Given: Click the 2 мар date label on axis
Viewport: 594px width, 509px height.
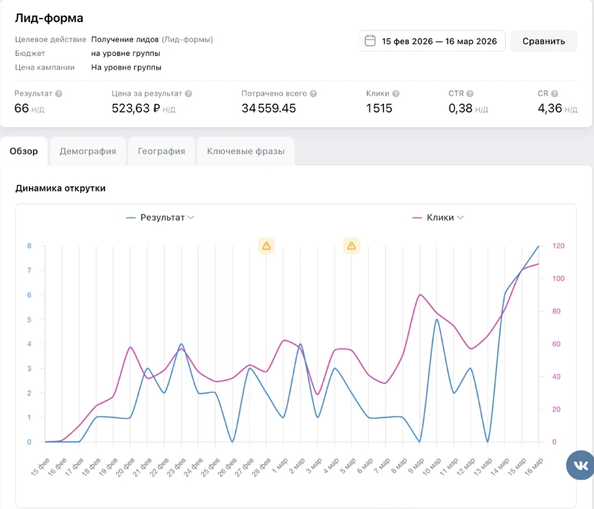Looking at the screenshot, I should pos(297,466).
